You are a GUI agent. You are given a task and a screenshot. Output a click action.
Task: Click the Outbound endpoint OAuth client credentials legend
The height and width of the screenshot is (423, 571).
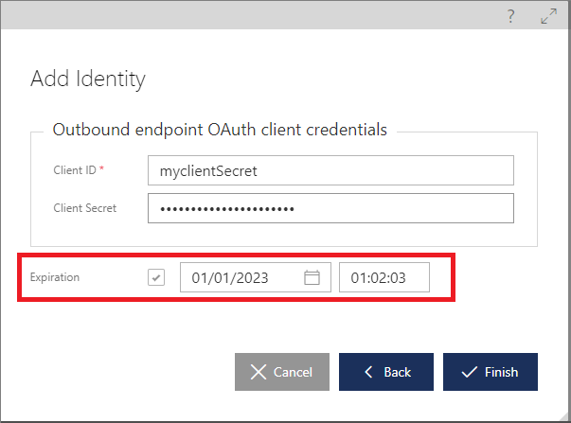(220, 130)
